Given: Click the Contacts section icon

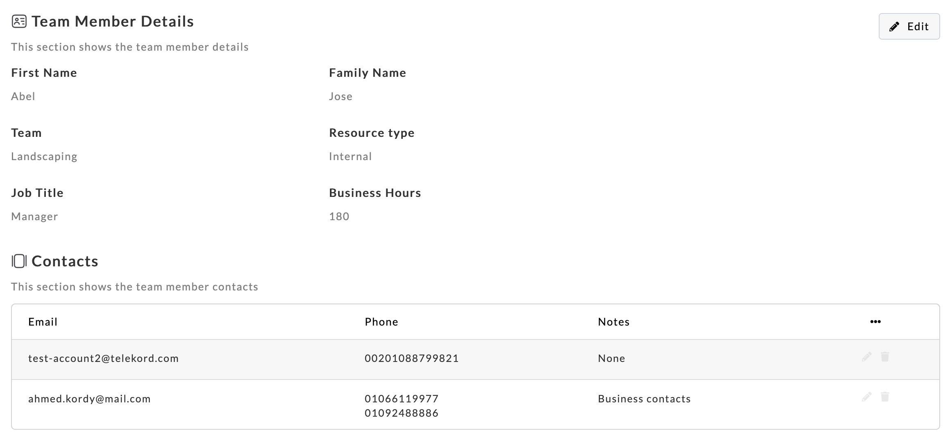Looking at the screenshot, I should [x=19, y=261].
